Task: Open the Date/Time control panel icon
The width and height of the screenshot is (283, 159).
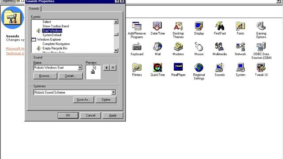Action: coord(157,26)
